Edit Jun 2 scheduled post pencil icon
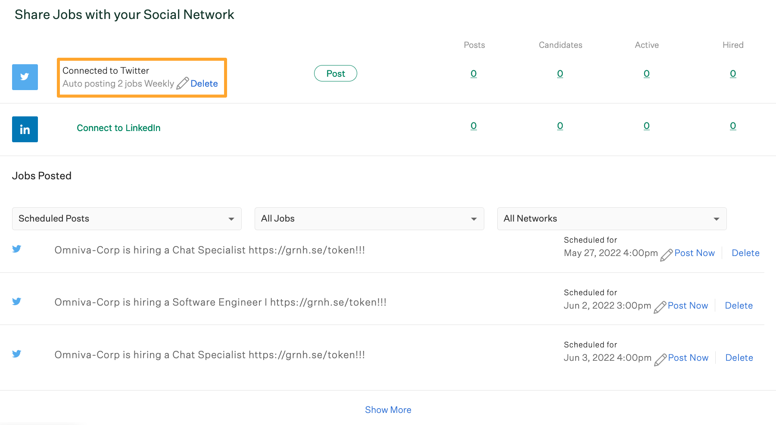The width and height of the screenshot is (776, 425). (x=660, y=307)
